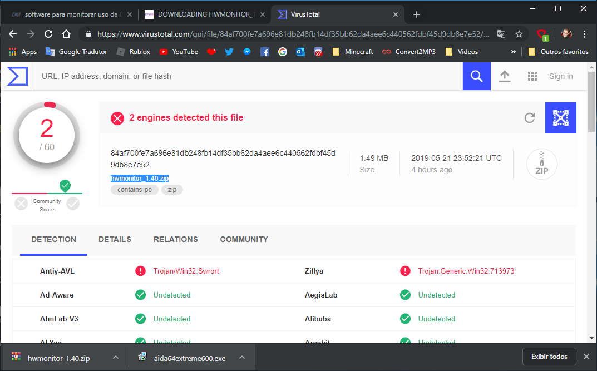Image resolution: width=597 pixels, height=371 pixels.
Task: Open the VirusTotal apps grid icon
Action: (x=532, y=76)
